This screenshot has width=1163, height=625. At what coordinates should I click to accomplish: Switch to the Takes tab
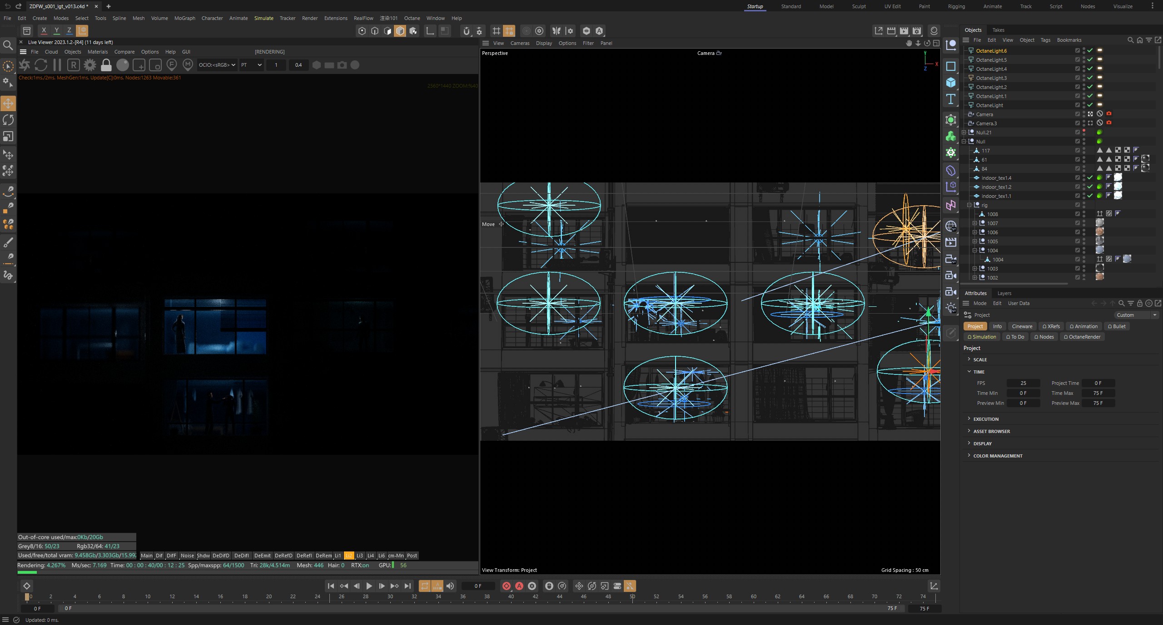coord(998,30)
